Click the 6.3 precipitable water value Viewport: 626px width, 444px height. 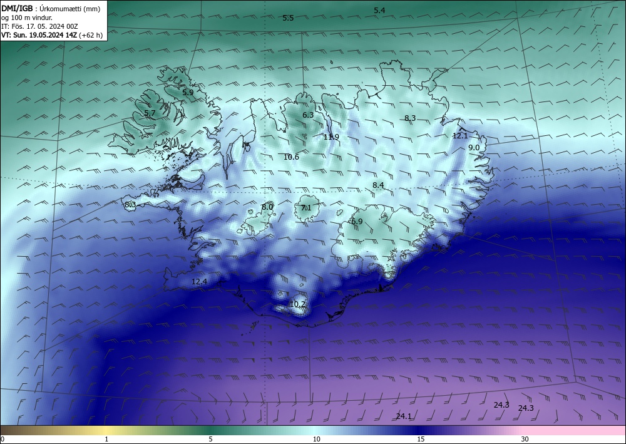pyautogui.click(x=308, y=115)
